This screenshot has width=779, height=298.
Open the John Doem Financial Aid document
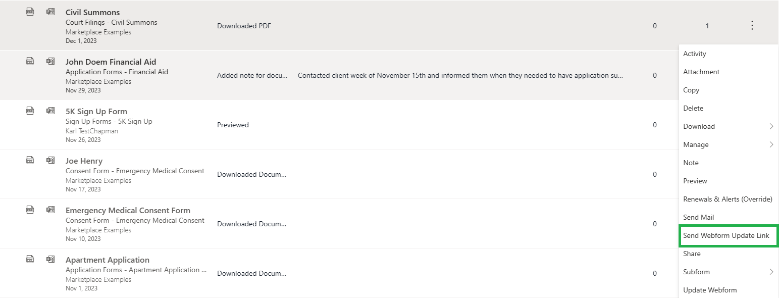click(x=111, y=62)
